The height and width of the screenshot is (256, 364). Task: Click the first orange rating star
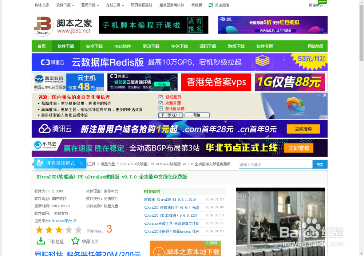tap(39, 230)
